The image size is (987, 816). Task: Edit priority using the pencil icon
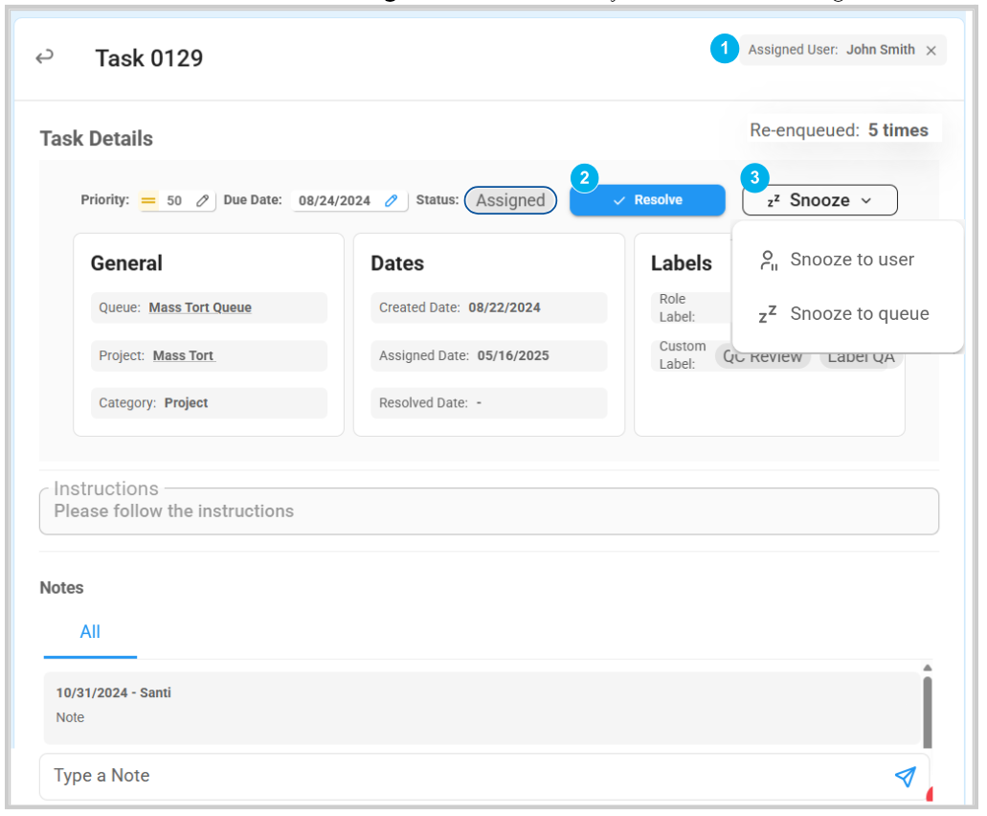[202, 201]
